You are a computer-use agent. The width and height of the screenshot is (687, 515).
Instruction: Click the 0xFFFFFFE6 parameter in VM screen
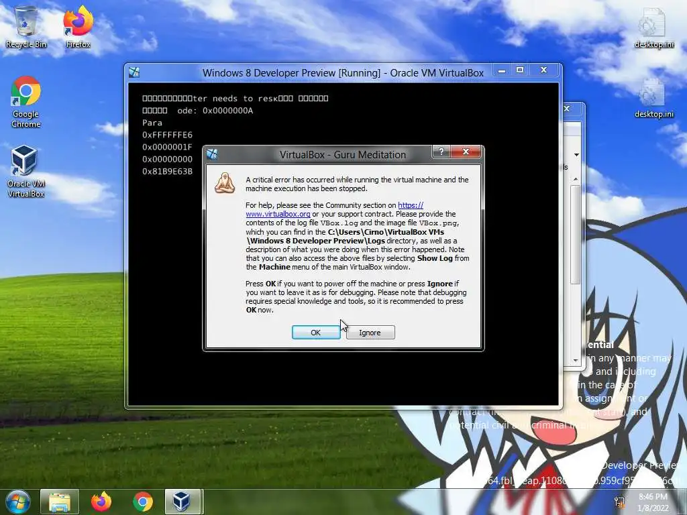coord(167,135)
